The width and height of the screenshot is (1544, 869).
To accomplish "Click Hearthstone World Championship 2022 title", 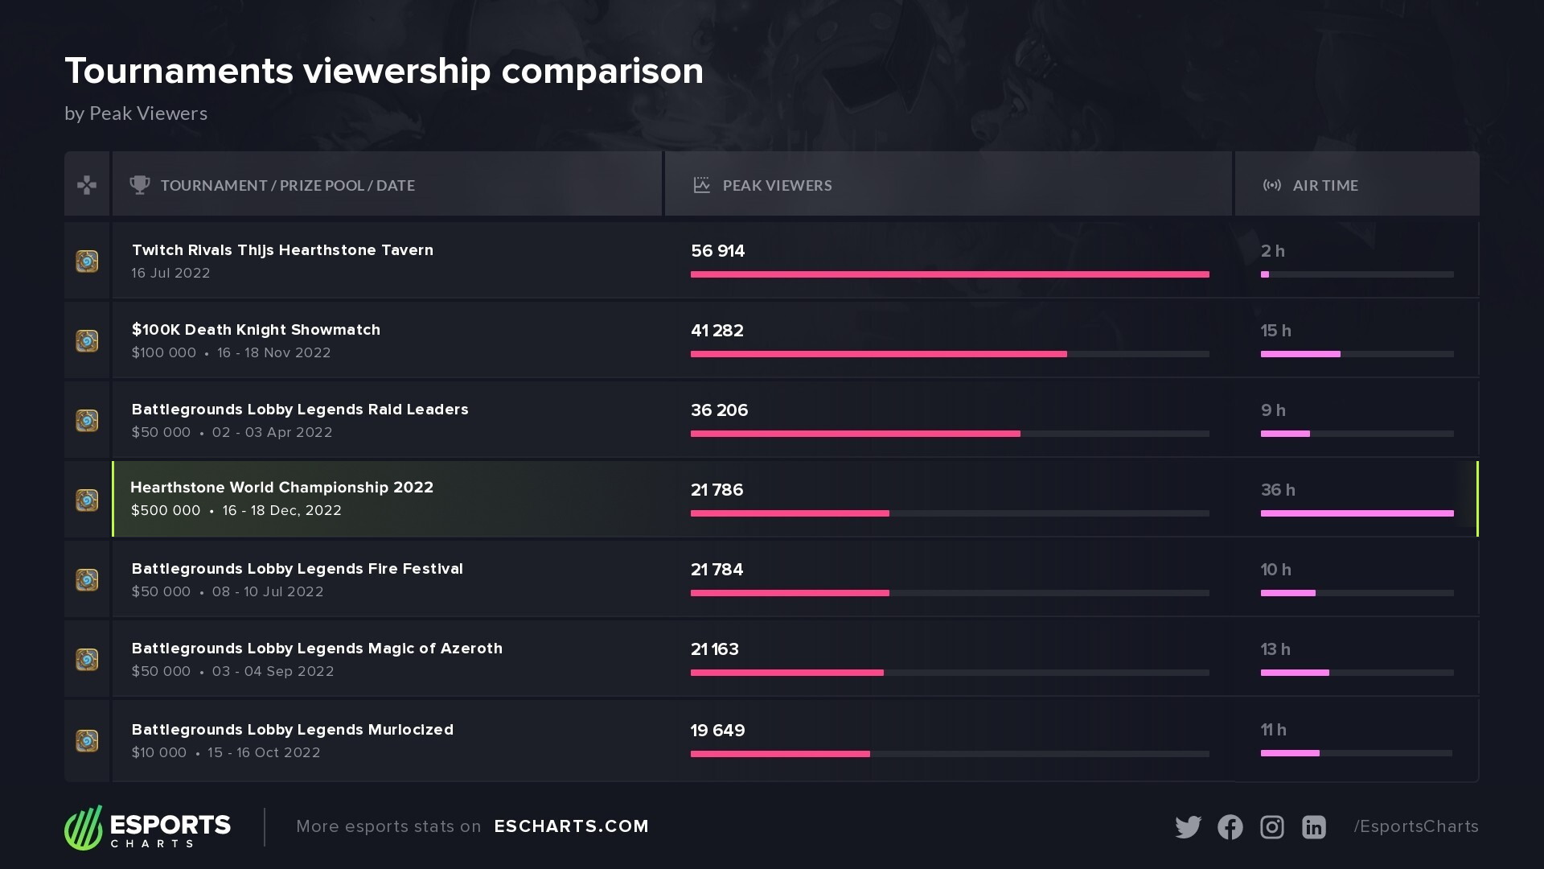I will point(281,488).
